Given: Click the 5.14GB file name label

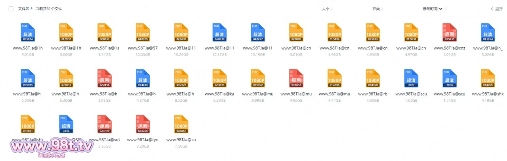Looking at the screenshot, I should [x=104, y=48].
